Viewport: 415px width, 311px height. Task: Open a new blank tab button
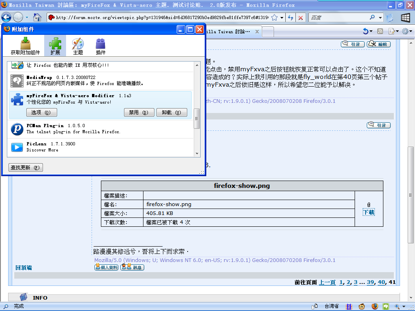[x=268, y=32]
